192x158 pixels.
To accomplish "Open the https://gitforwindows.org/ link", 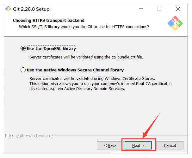I will (29, 136).
